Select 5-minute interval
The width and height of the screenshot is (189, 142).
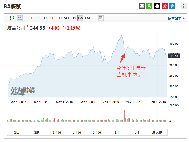click(38, 18)
